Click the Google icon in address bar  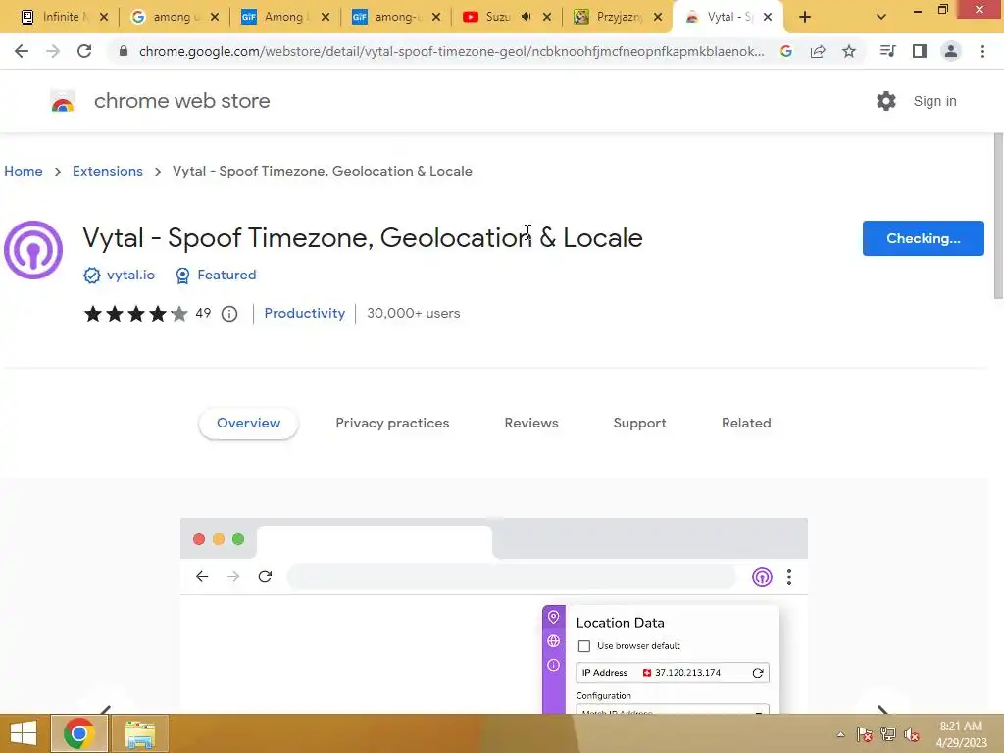coord(786,51)
